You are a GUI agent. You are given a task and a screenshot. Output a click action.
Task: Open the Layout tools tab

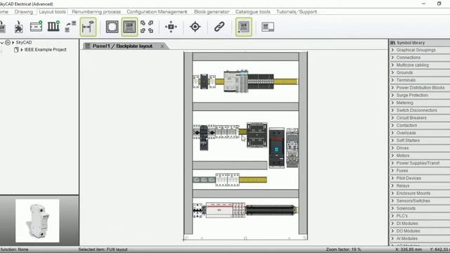click(x=52, y=12)
